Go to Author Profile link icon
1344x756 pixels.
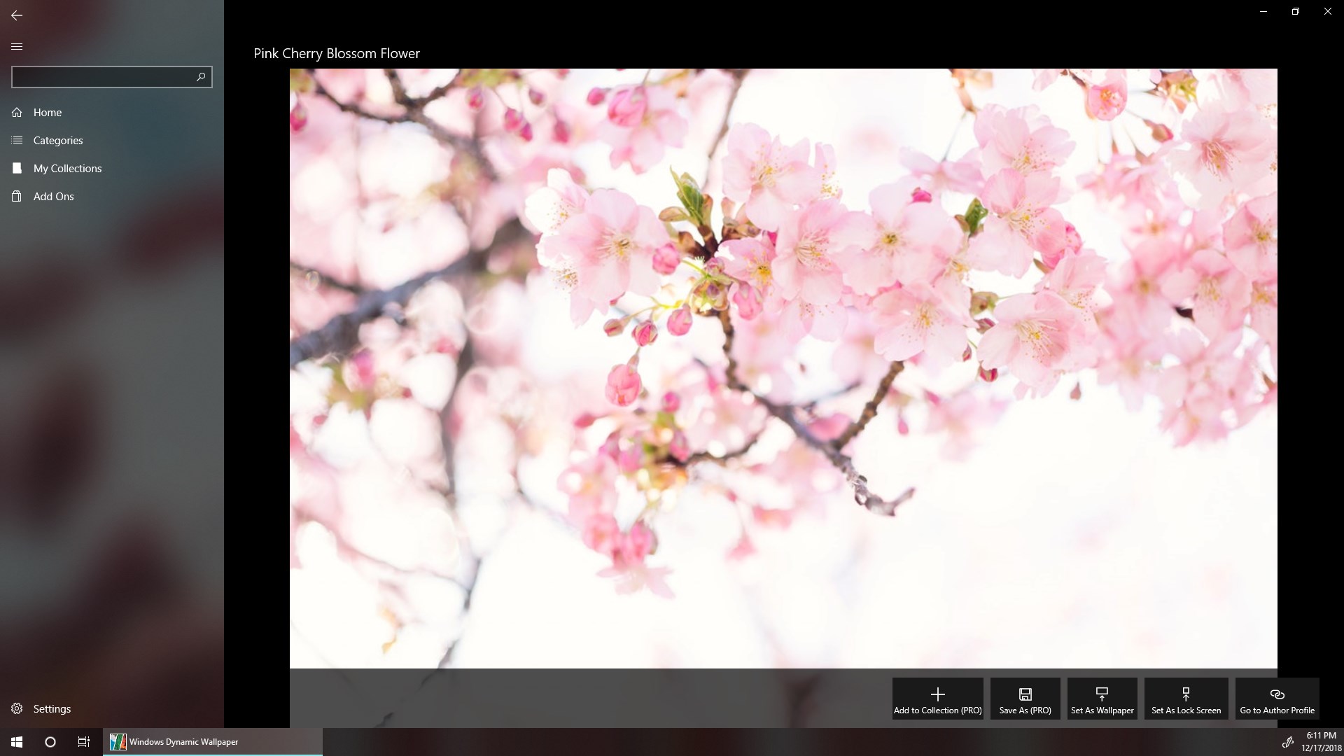1277,694
